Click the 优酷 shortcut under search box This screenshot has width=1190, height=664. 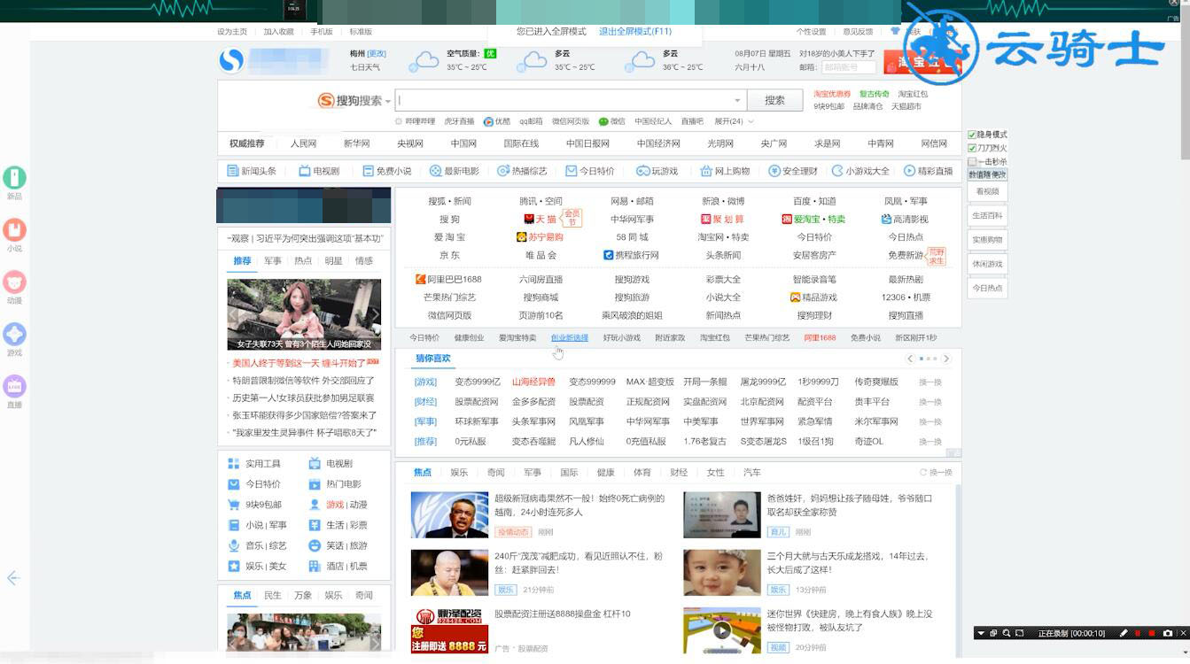tap(497, 121)
